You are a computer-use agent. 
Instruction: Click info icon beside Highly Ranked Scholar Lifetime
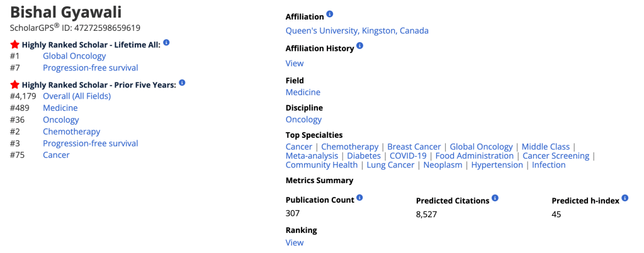[x=167, y=43]
